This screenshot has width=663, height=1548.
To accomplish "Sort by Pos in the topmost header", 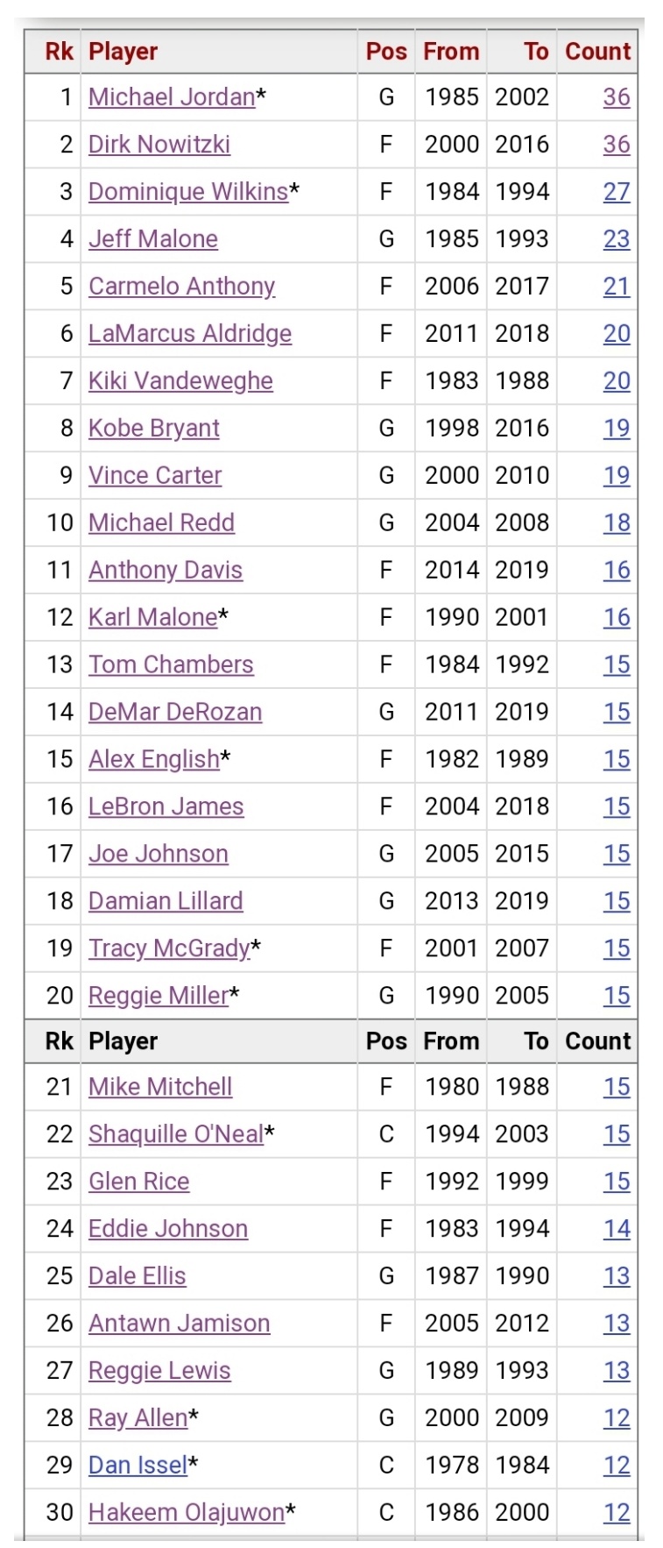I will [x=385, y=52].
